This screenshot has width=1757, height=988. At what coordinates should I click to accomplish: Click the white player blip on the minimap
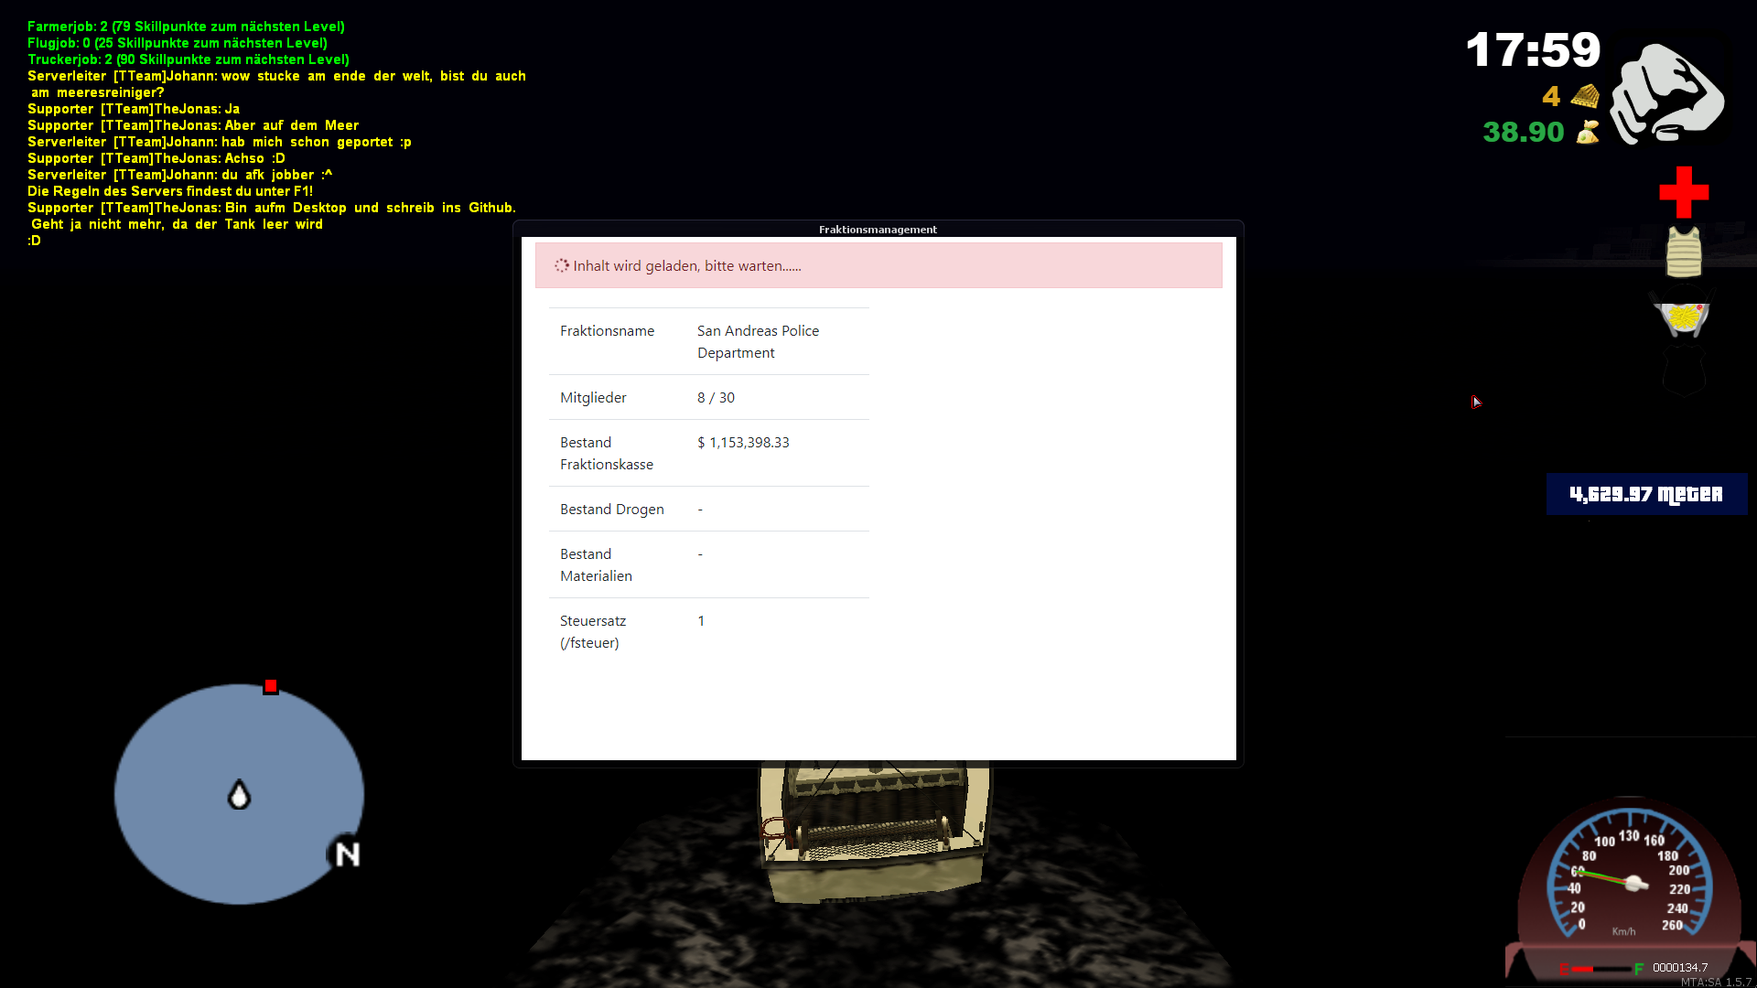click(239, 794)
